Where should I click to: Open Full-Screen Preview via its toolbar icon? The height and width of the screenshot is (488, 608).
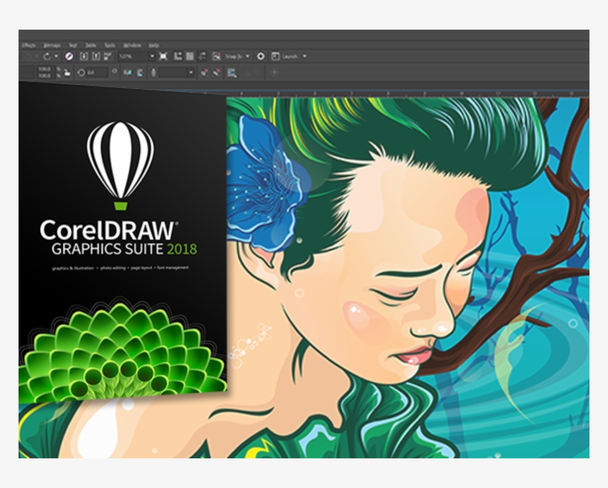tap(162, 54)
